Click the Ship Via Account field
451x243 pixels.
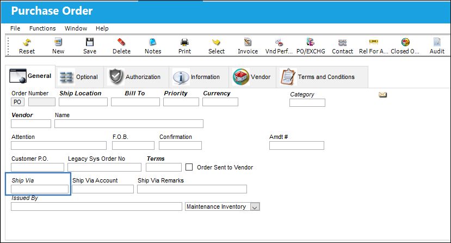tap(103, 189)
